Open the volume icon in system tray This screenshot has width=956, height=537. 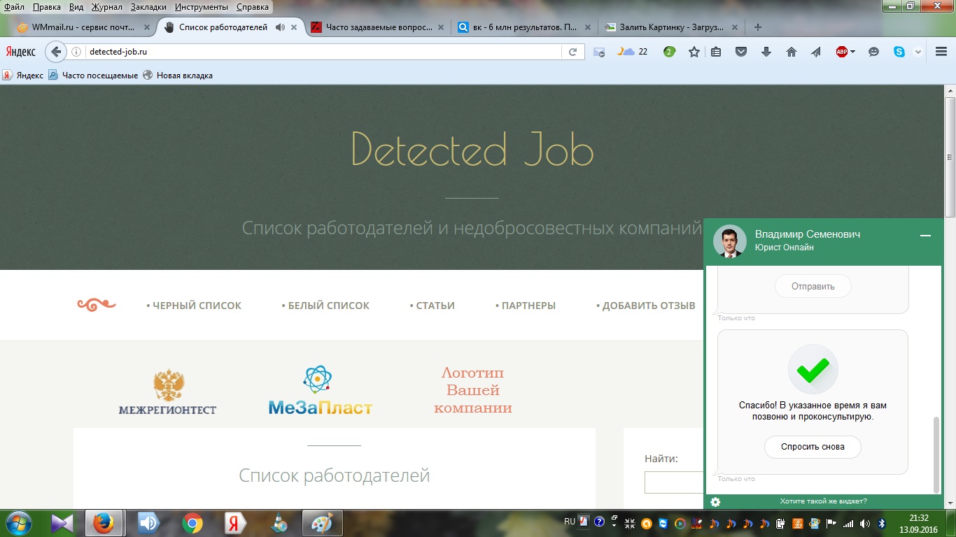(865, 523)
